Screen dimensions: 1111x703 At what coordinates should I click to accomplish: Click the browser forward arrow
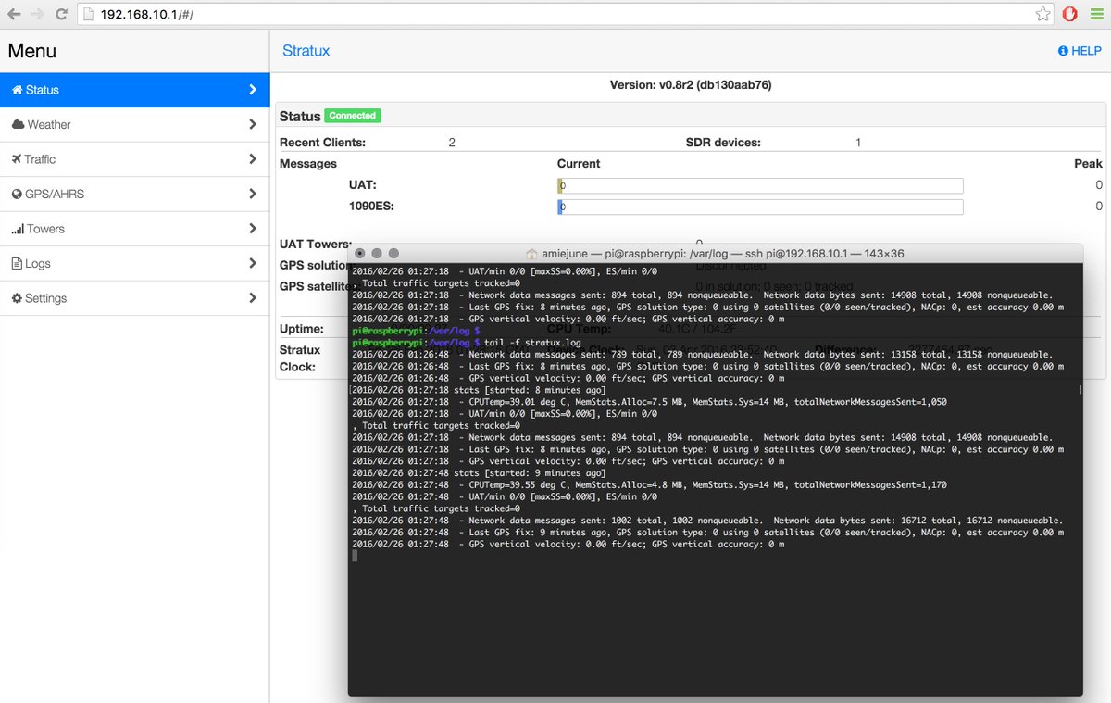tap(37, 14)
